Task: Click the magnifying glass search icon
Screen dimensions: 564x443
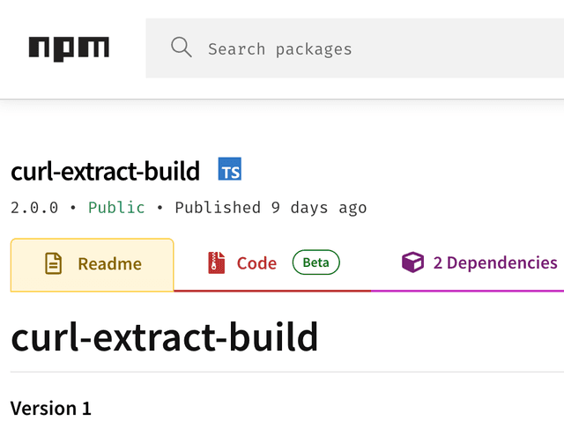Action: (182, 48)
